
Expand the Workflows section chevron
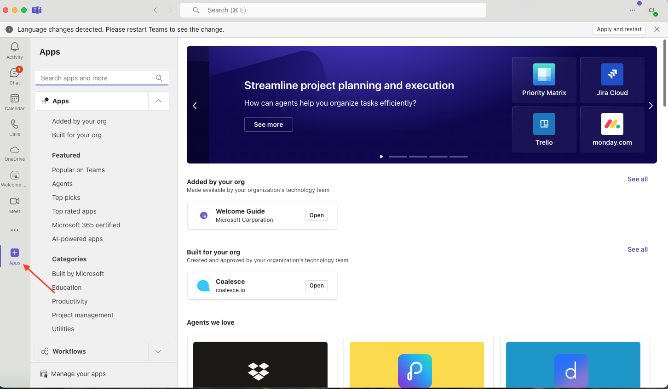(x=158, y=351)
